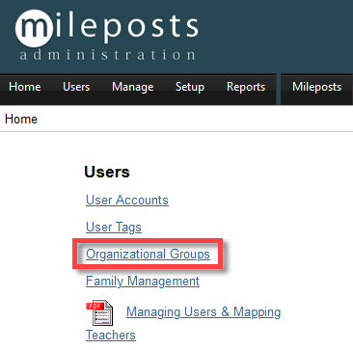This screenshot has height=350, width=353.
Task: Switch to the Mileposts tab
Action: tap(316, 87)
